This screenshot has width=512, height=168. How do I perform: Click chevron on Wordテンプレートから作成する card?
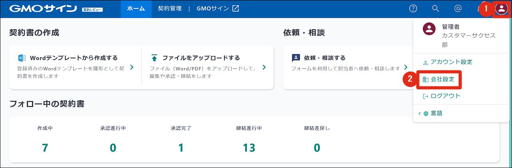click(x=132, y=67)
